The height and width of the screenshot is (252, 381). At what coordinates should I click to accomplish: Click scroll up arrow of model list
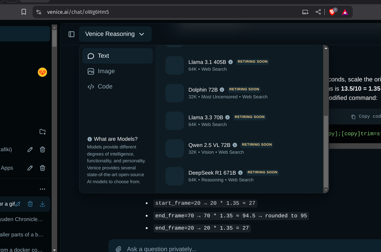[x=326, y=48]
